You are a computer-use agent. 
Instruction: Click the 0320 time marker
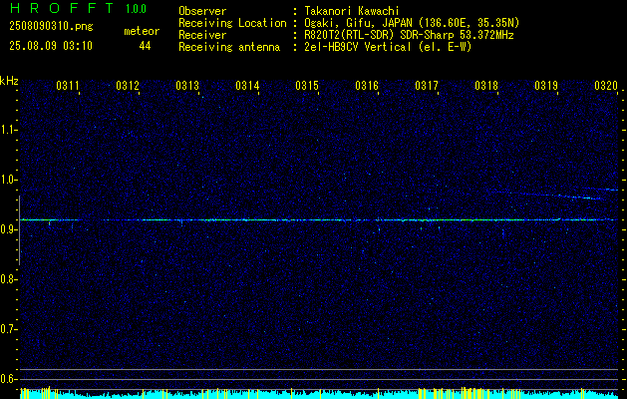tap(606, 85)
